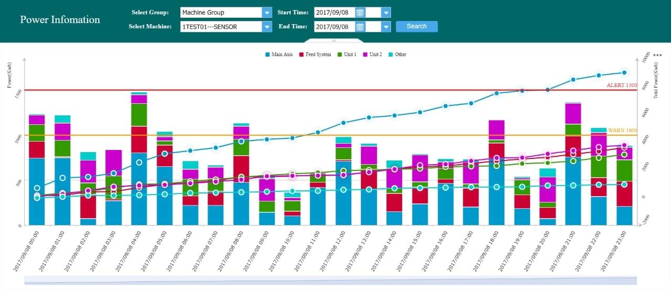Click the 2017/09/08 12:00 axis label
Screen dimensions: 671x290
[334, 251]
